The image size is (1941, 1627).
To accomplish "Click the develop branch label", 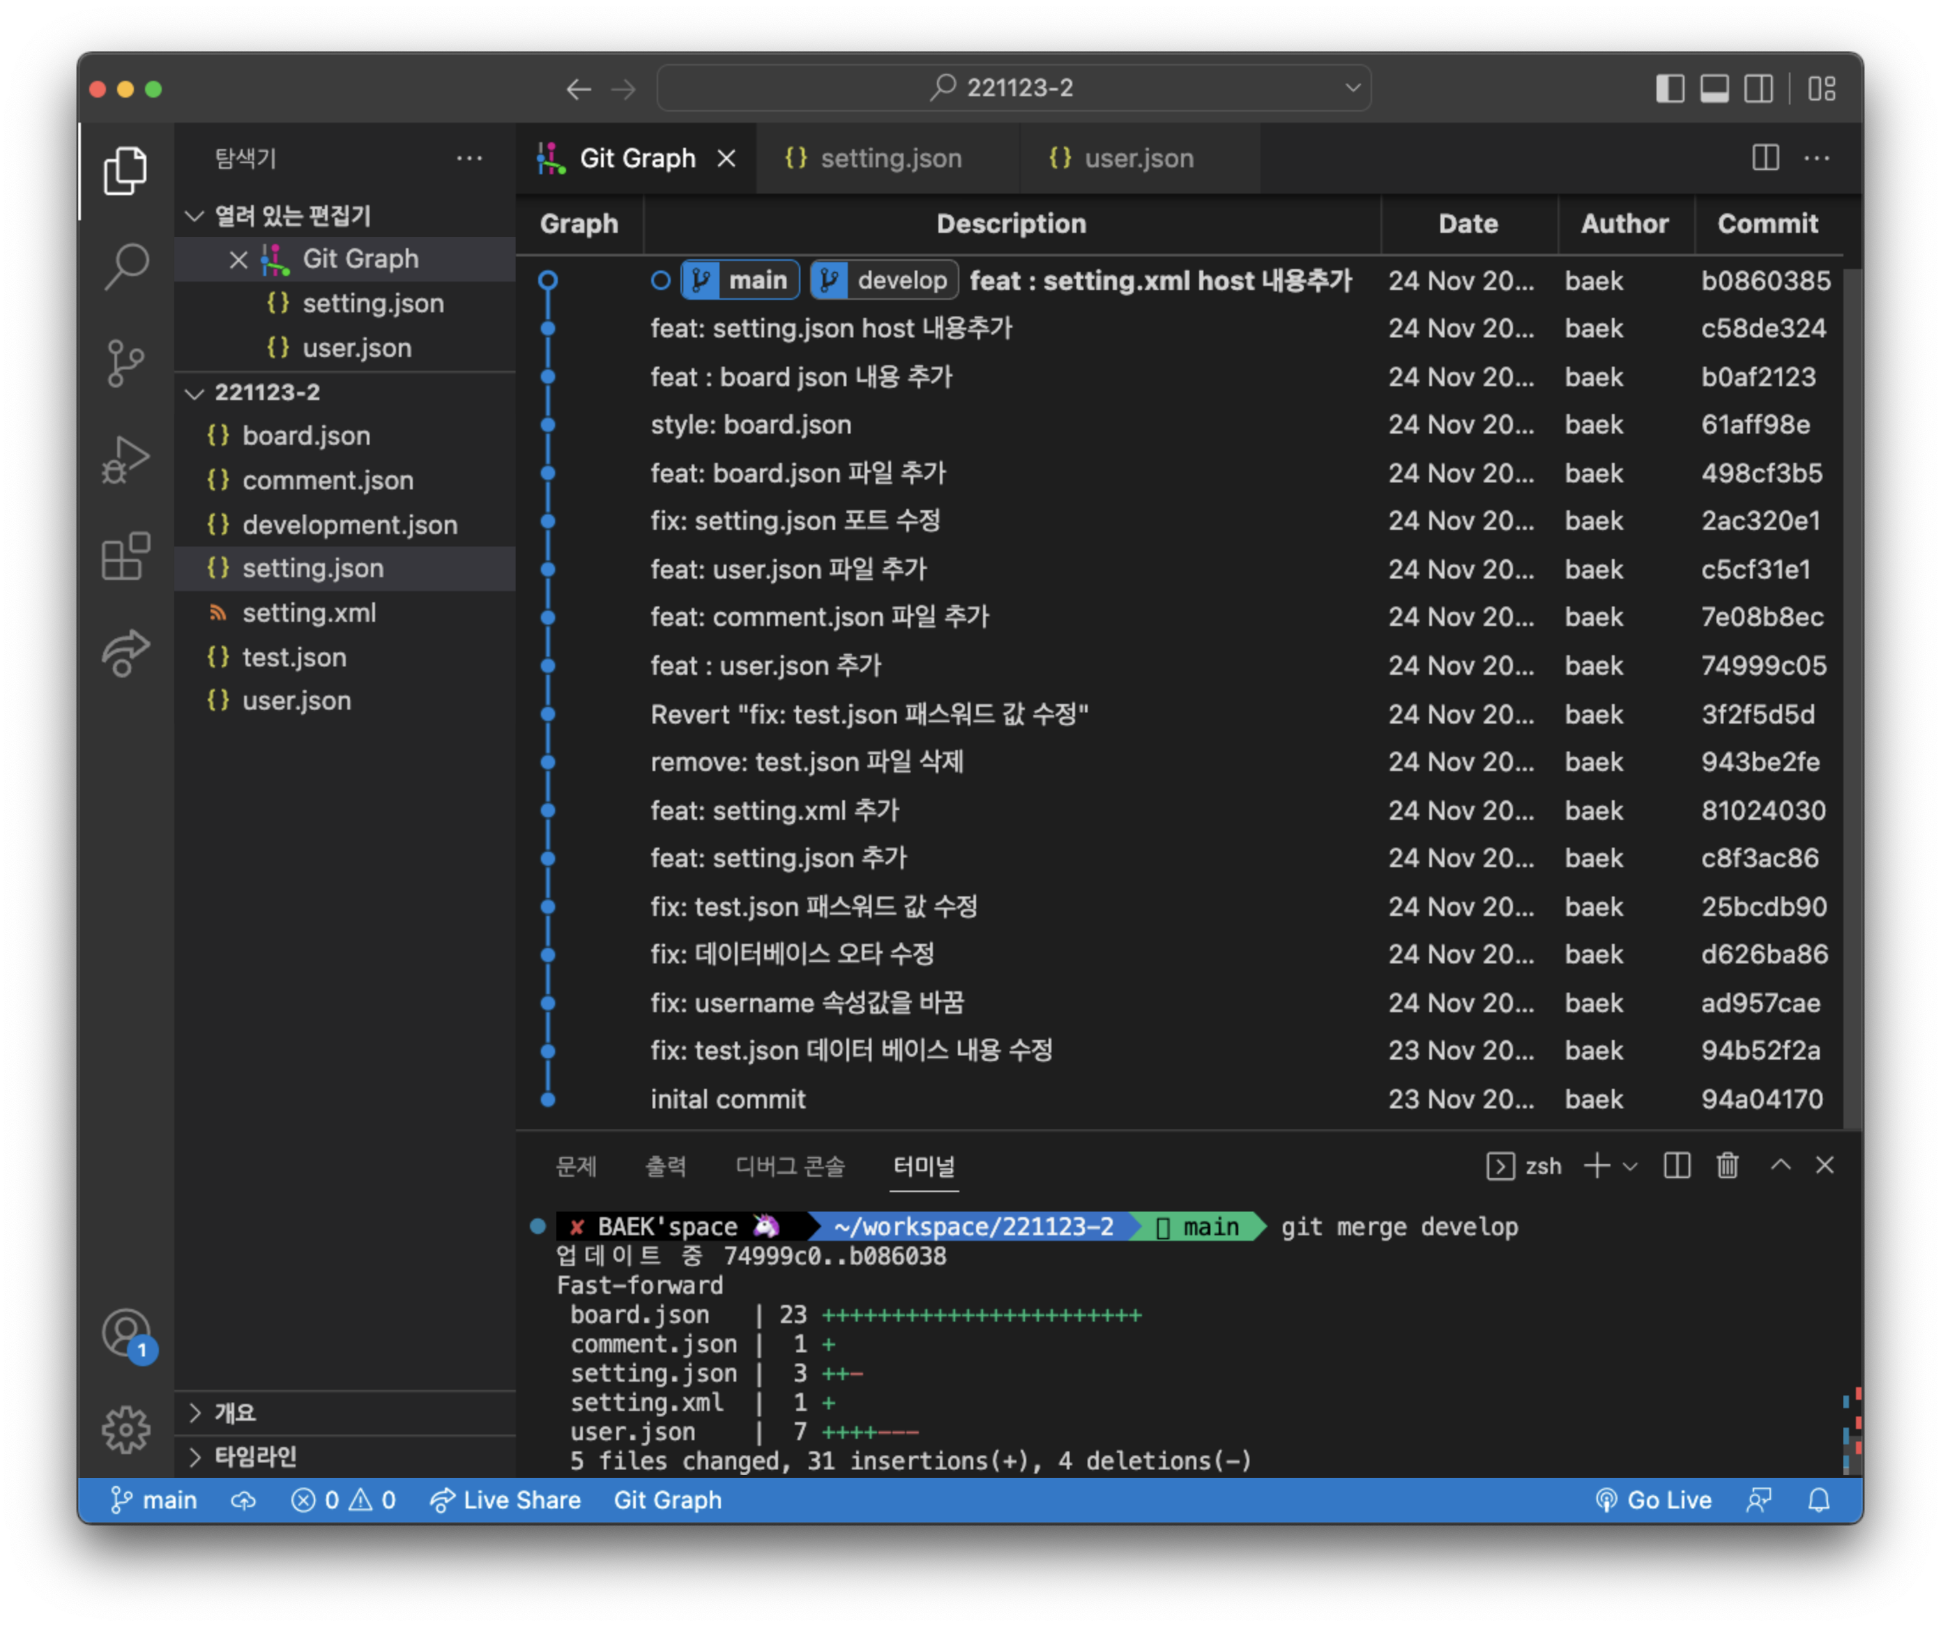I will (885, 280).
